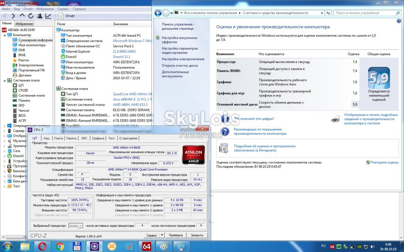The image size is (404, 252).
Task: Open Control Panel address bar dropdown arrow
Action: pos(322,13)
